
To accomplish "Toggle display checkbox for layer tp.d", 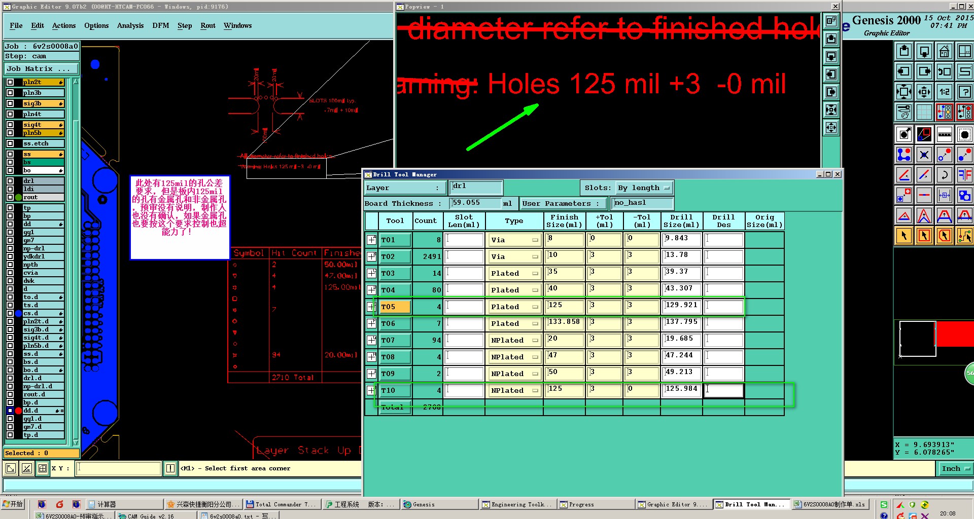I will click(10, 435).
